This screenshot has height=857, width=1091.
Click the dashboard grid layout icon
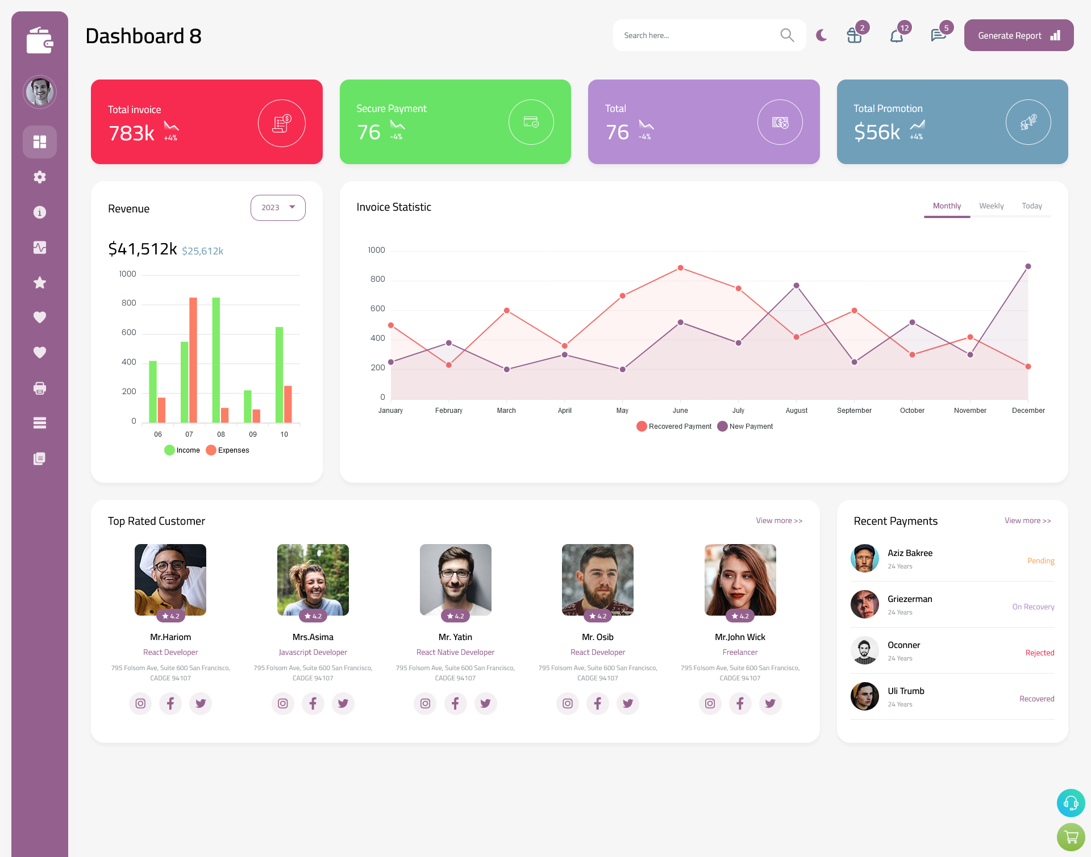pyautogui.click(x=39, y=141)
